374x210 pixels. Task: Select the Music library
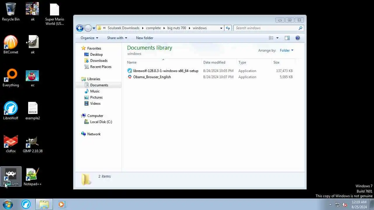(x=95, y=91)
